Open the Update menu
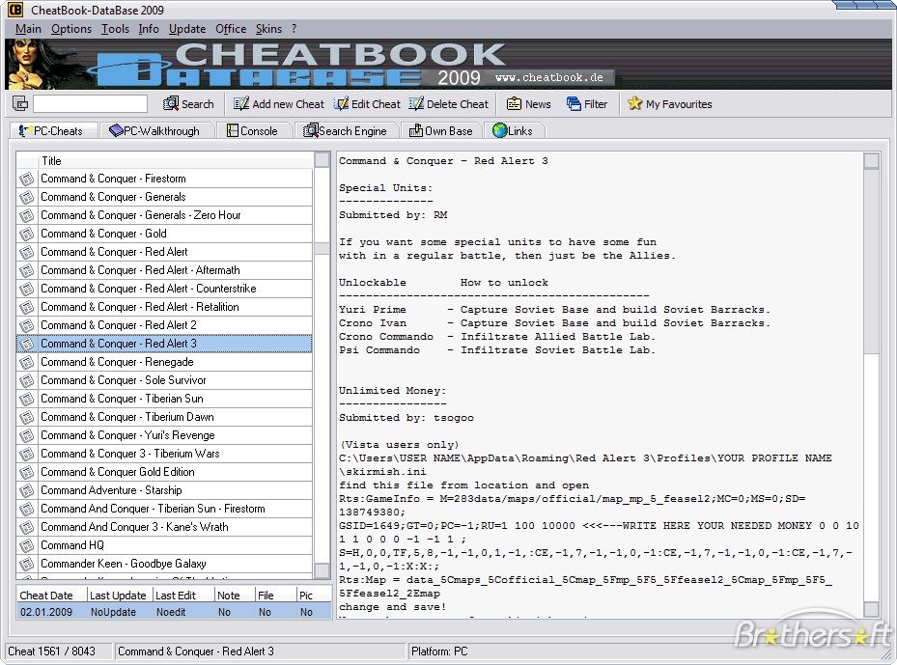The height and width of the screenshot is (665, 897). click(x=187, y=29)
